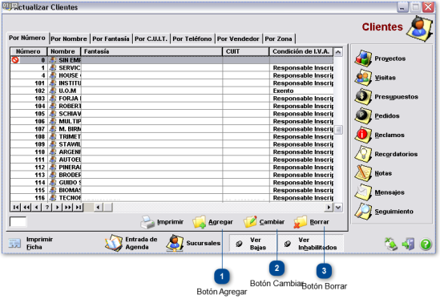Select client row 4 HOUSE
Viewport: 440px width, 307px height.
coord(172,75)
